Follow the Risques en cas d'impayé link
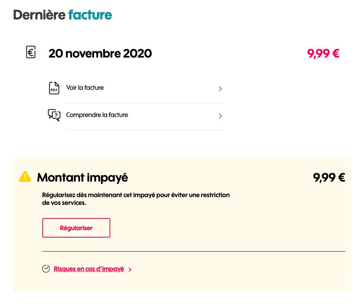 pos(89,269)
